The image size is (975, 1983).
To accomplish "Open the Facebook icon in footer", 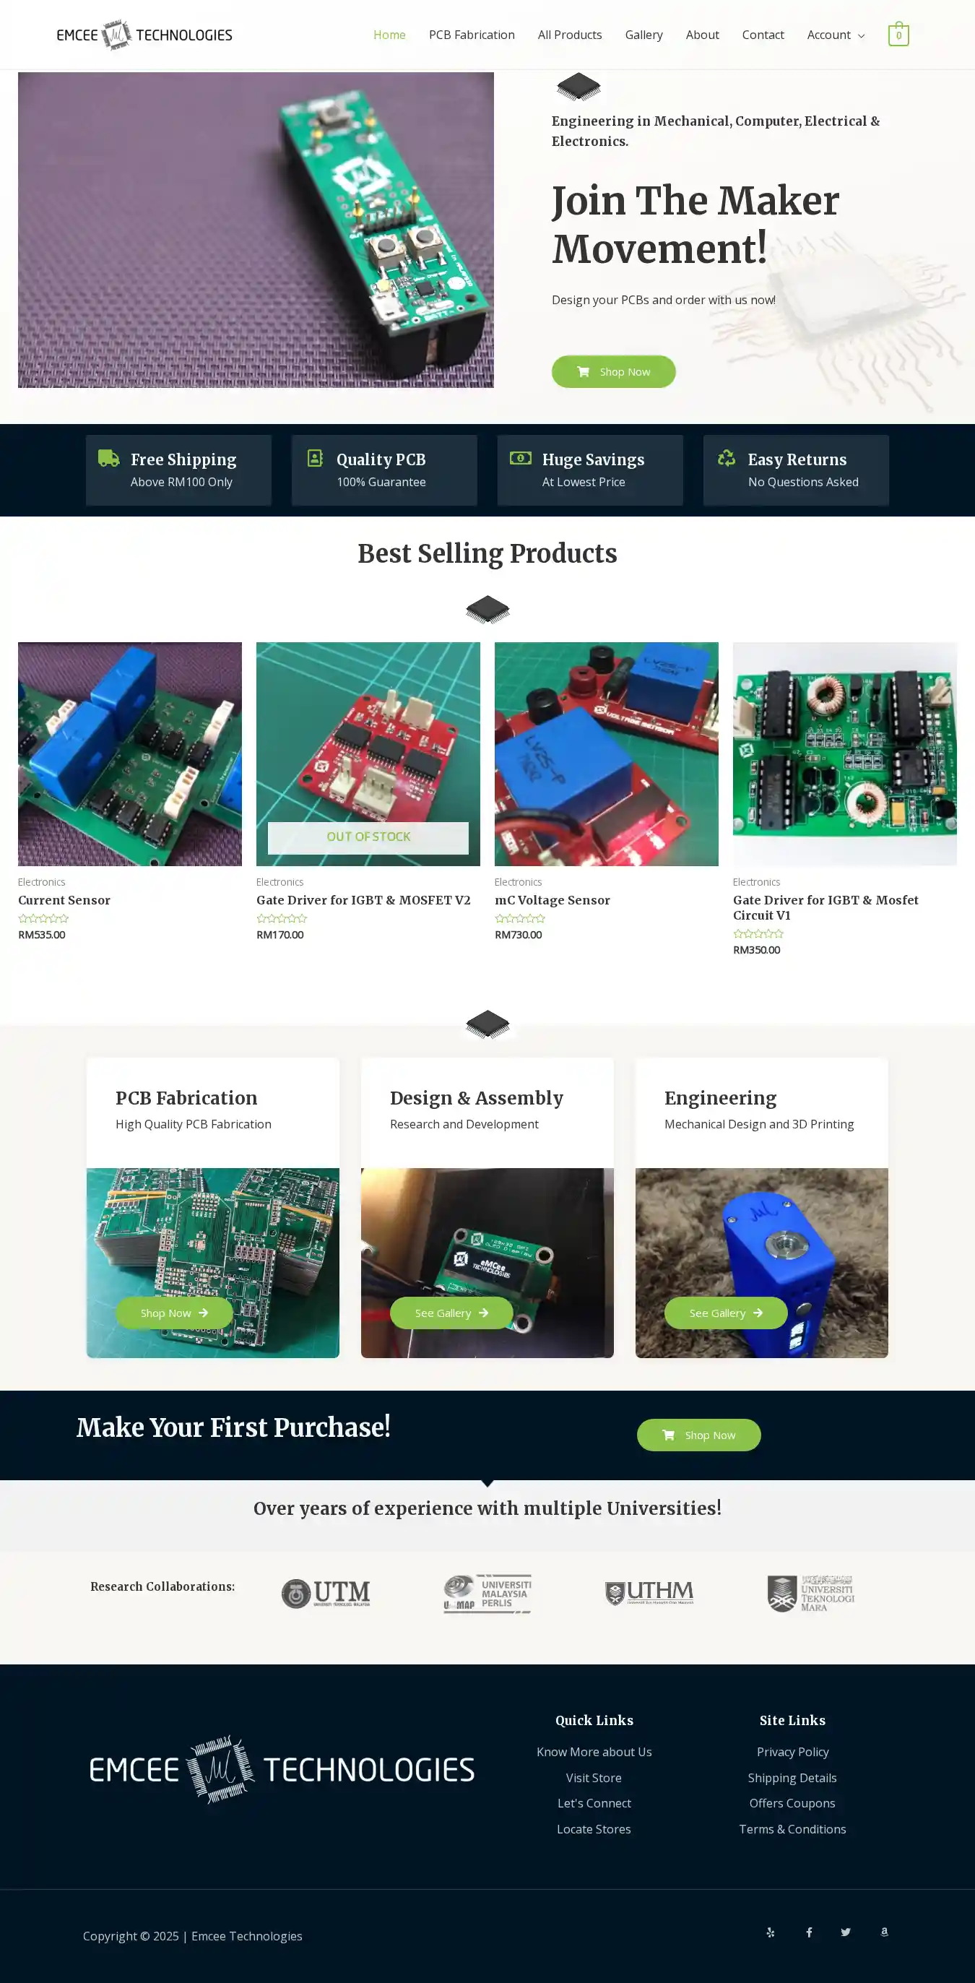I will coord(809,1932).
